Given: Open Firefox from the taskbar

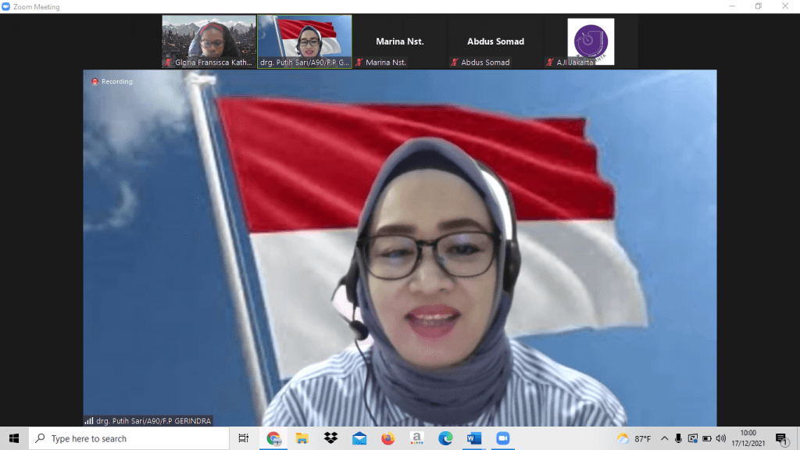Looking at the screenshot, I should click(x=387, y=438).
